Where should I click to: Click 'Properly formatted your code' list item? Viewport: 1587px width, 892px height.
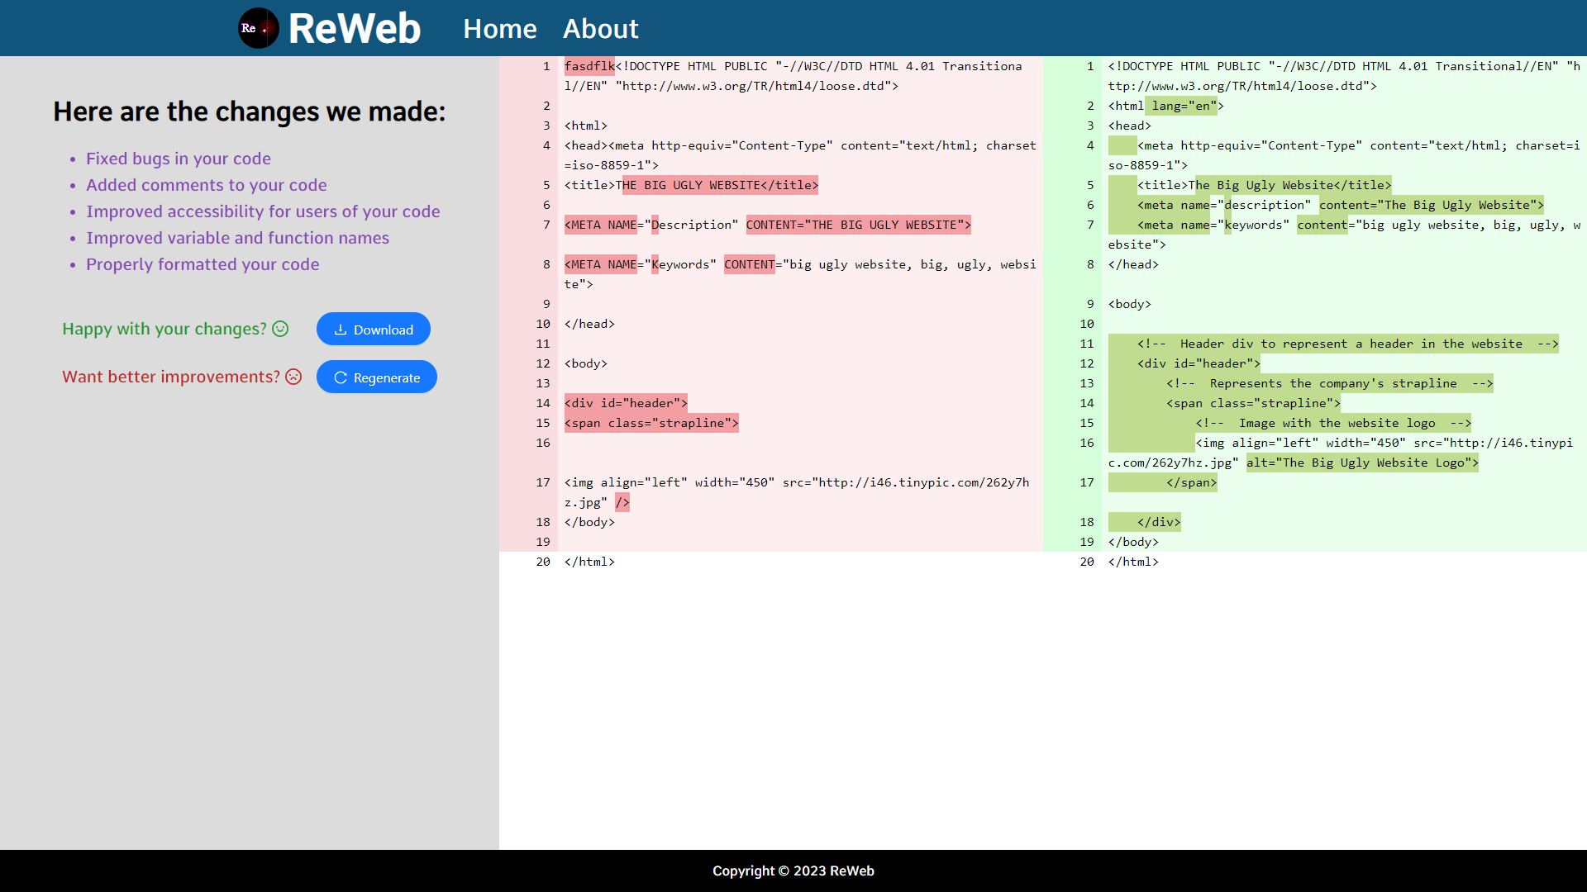coord(203,264)
